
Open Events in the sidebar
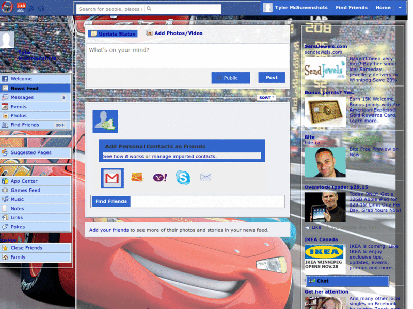(x=36, y=107)
